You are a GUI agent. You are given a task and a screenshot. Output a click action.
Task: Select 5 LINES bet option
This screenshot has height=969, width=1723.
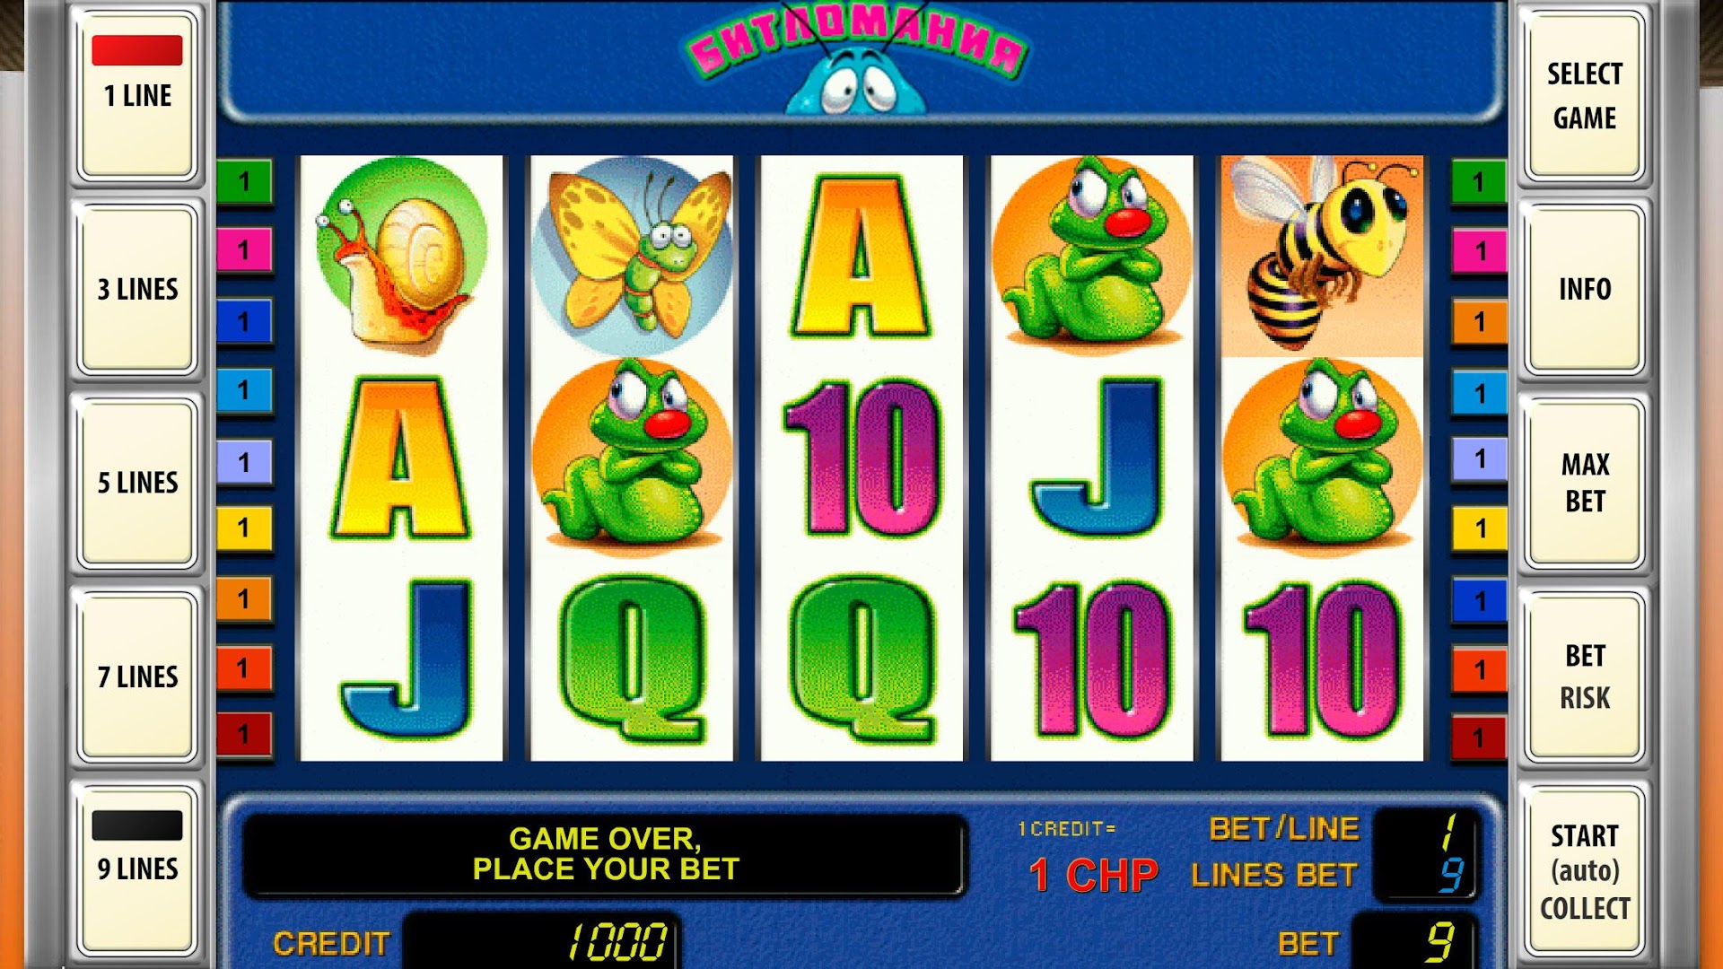pyautogui.click(x=137, y=482)
